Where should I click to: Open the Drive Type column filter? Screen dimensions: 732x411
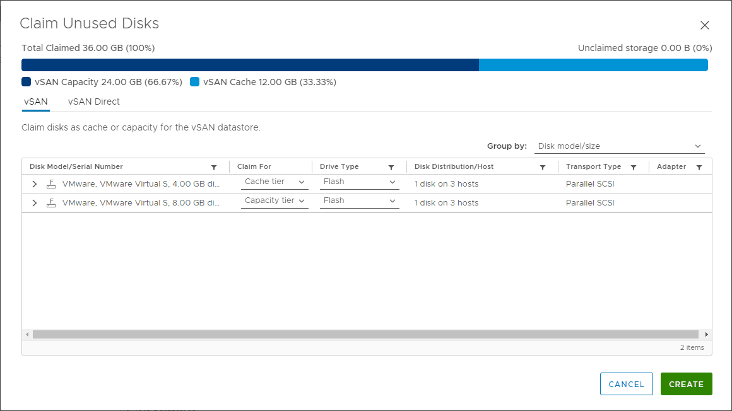tap(392, 166)
